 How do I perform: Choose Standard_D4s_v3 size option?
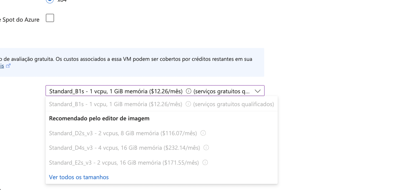pyautogui.click(x=161, y=148)
